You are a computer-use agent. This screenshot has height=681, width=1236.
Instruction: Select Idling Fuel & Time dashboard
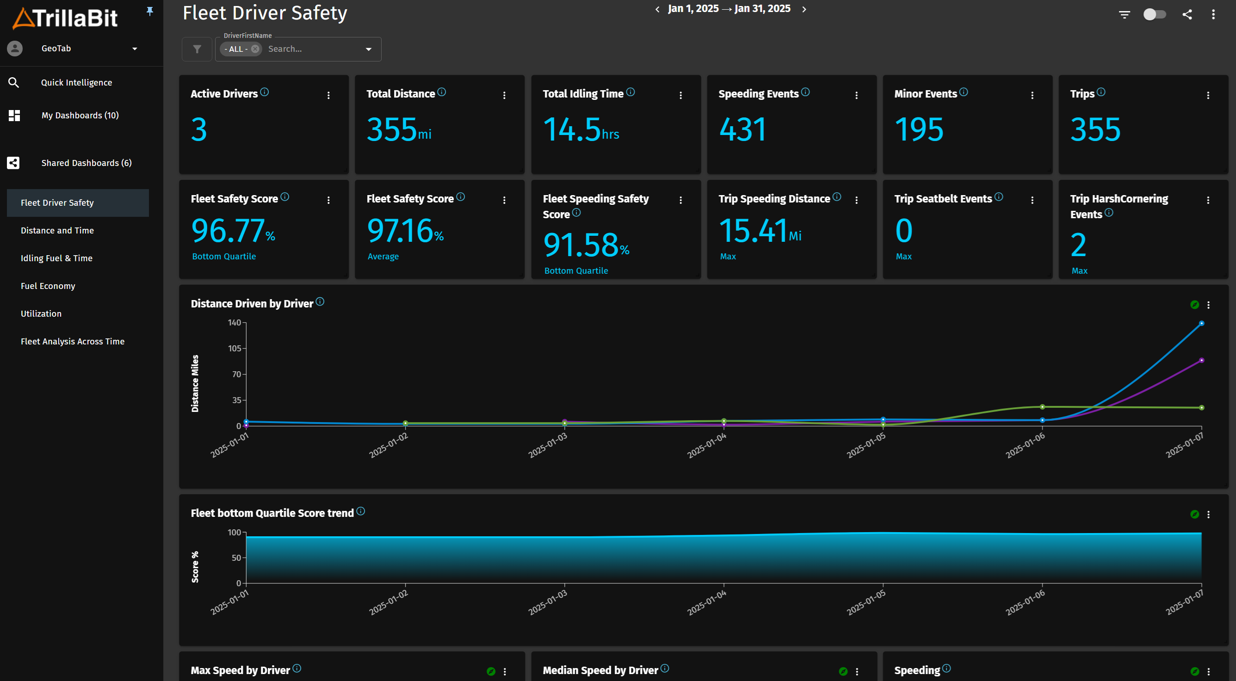point(56,258)
